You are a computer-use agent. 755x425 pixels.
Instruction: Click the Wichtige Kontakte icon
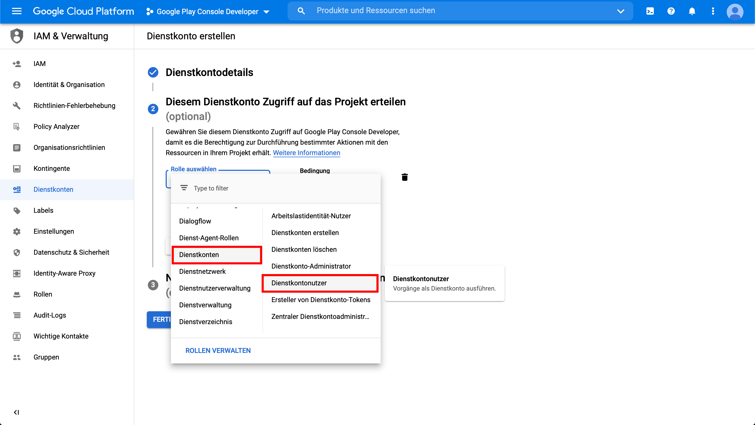17,336
